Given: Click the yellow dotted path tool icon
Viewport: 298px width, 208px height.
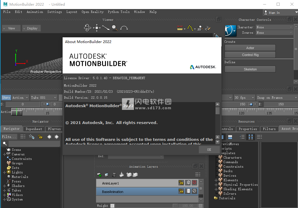Looking at the screenshot, I should pyautogui.click(x=190, y=28).
